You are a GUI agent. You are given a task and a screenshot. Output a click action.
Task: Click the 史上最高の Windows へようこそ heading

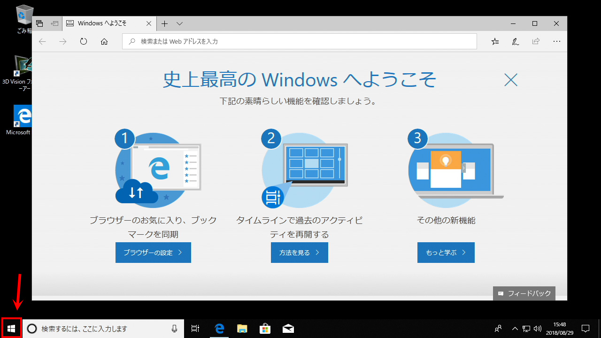coord(300,79)
